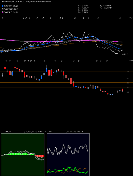Click the ADX panel title
133x176 pixels.
[x=51, y=132]
